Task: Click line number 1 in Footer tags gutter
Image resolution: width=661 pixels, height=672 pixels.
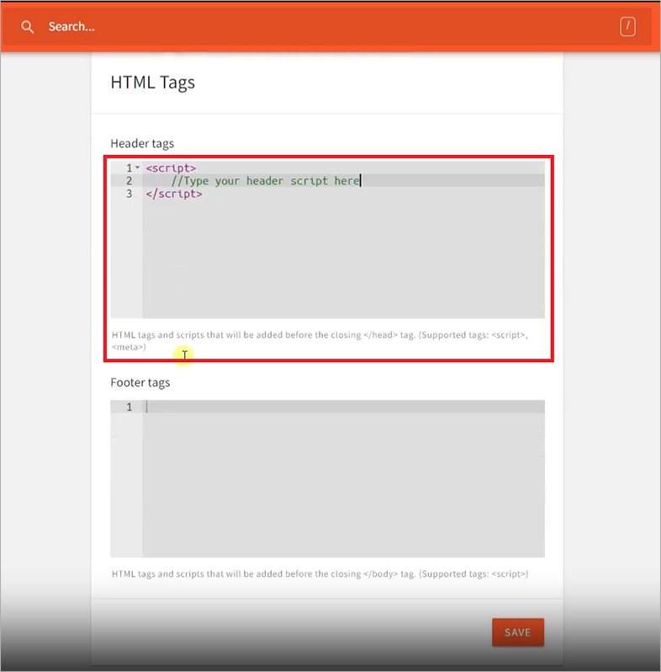Action: [129, 407]
